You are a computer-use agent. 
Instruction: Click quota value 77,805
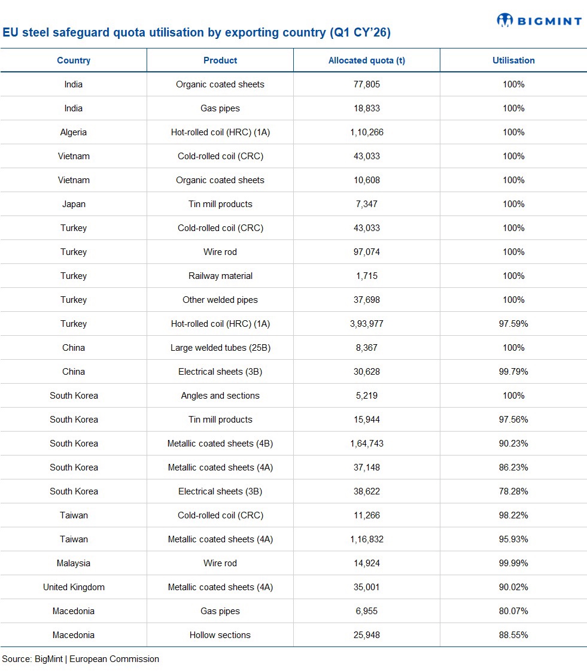(367, 84)
